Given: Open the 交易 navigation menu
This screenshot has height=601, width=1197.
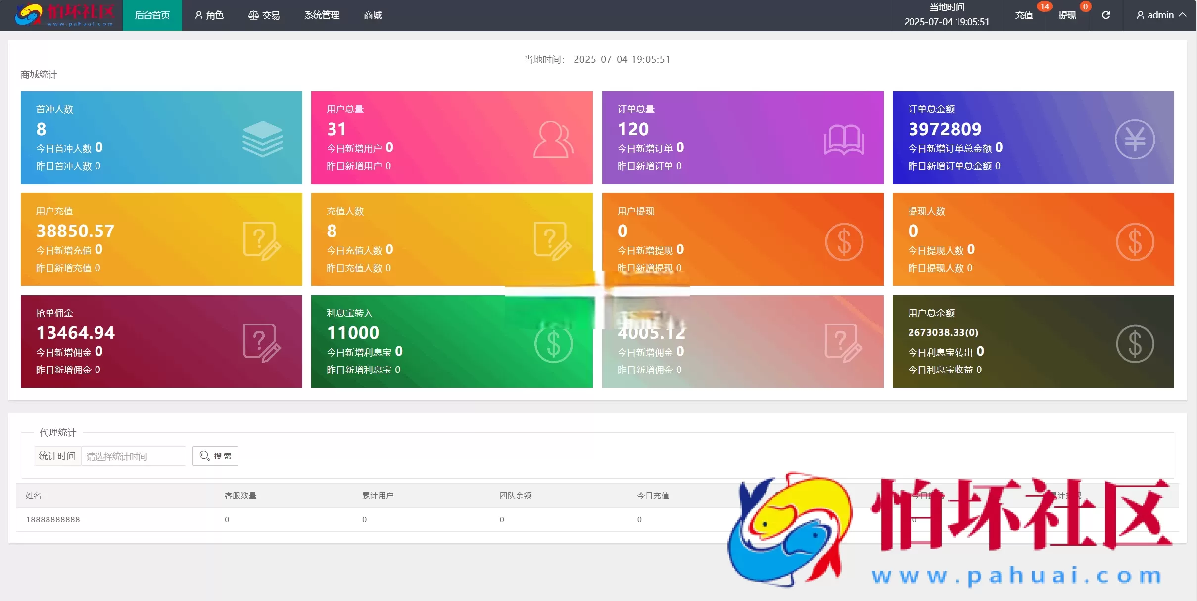Looking at the screenshot, I should click(x=264, y=15).
